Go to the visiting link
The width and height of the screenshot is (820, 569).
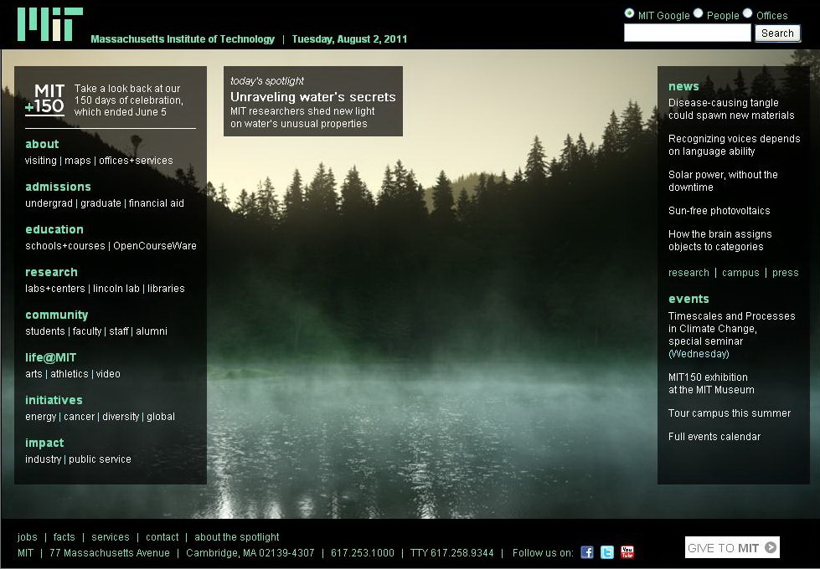(x=41, y=161)
